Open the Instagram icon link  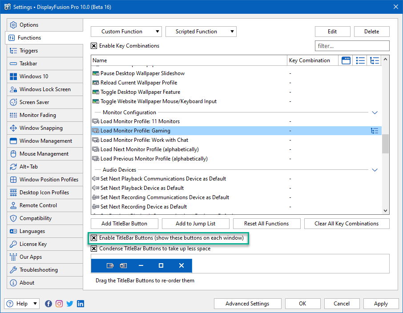59,304
